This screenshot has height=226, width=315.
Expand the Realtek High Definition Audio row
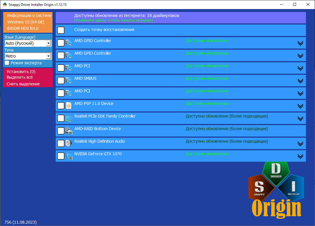300,144
